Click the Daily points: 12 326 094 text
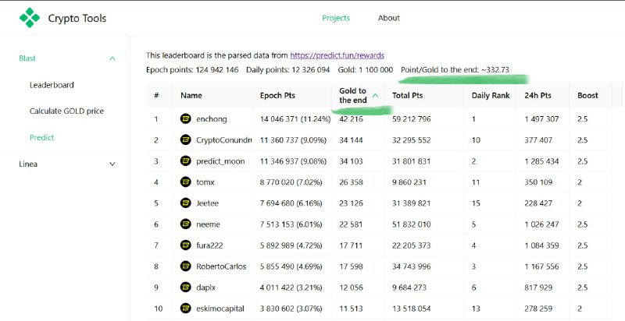 point(287,70)
